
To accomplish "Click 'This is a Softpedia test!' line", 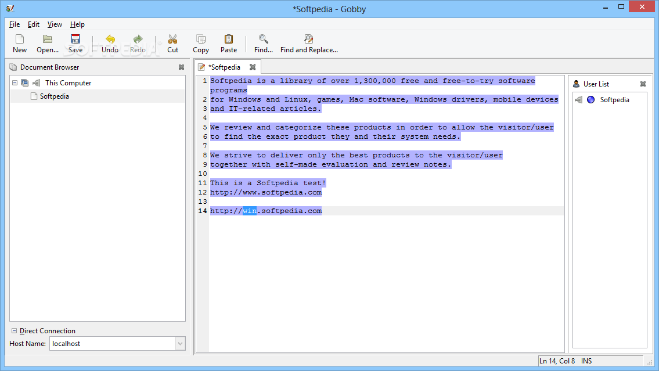I will 268,183.
